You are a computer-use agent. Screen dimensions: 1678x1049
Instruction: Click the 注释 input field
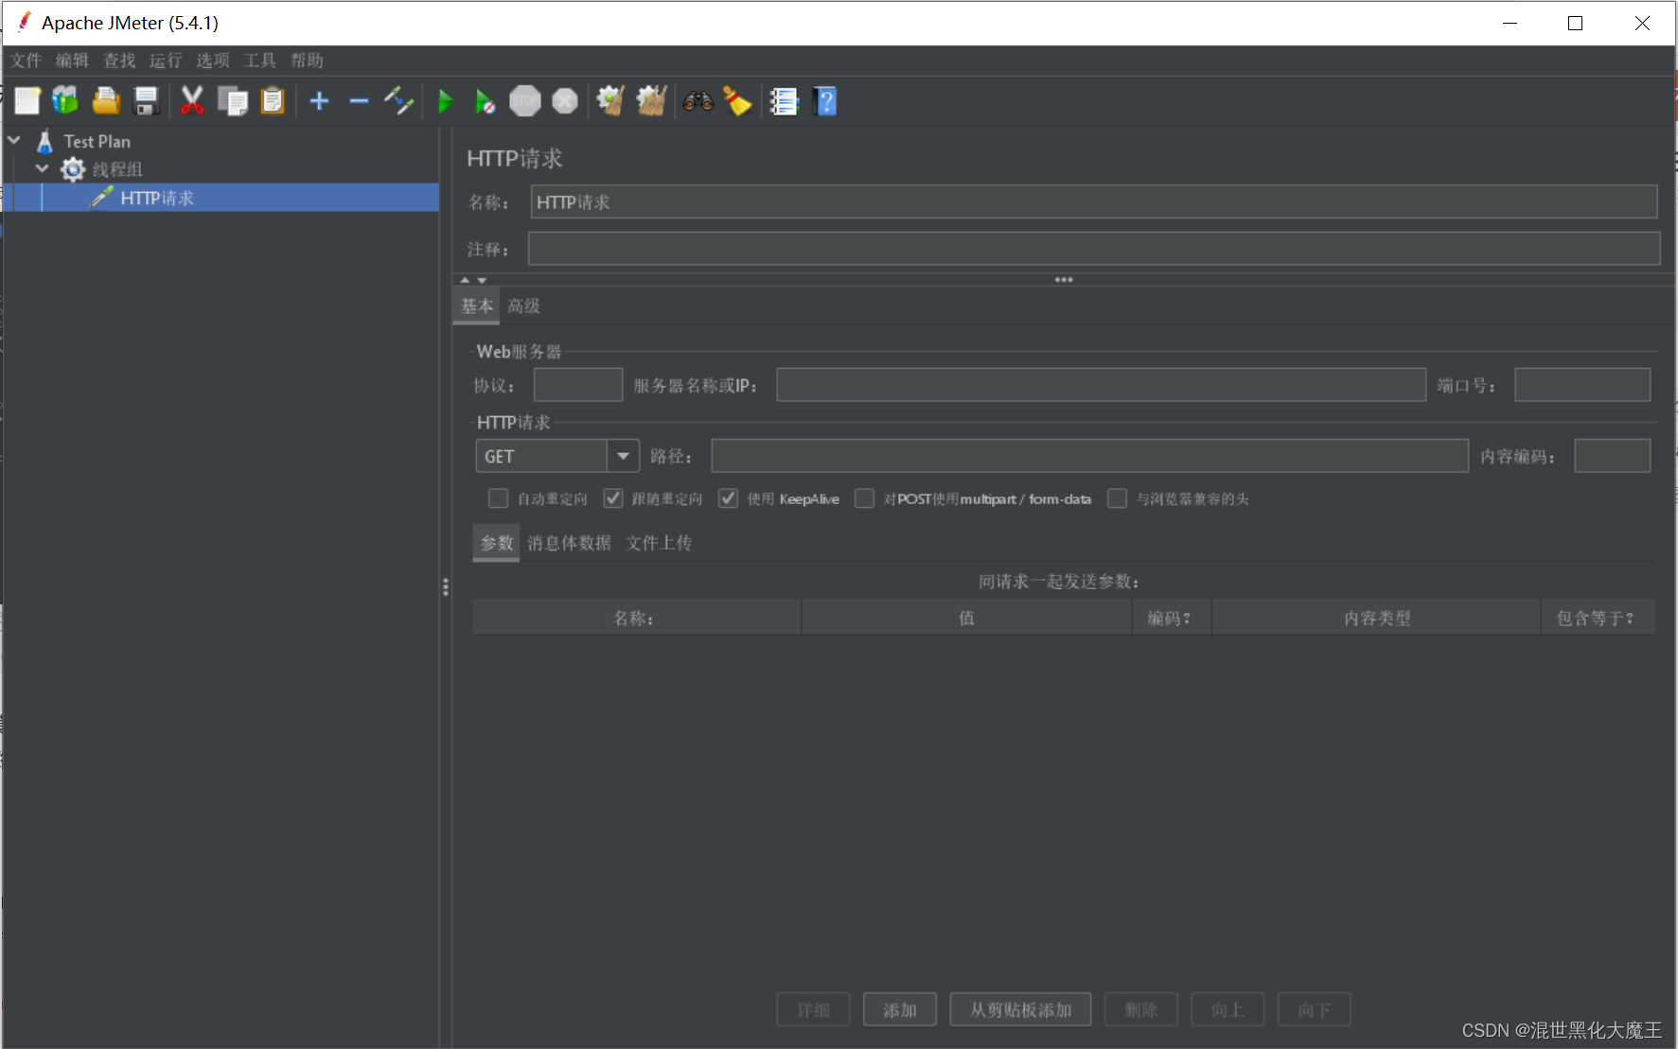pos(1094,249)
